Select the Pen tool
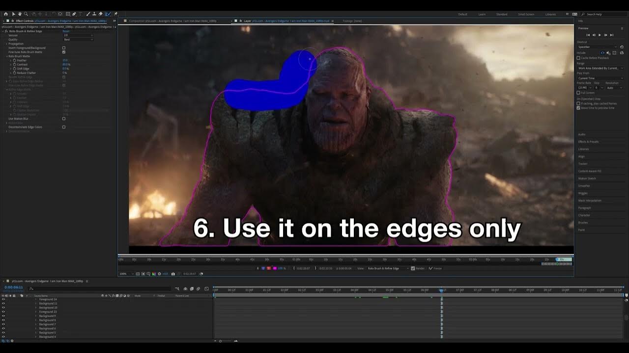This screenshot has width=629, height=353. (x=74, y=14)
